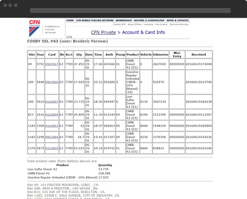Open card number 9162805 link
Viewport: 247px width, 199px height.
click(52, 148)
